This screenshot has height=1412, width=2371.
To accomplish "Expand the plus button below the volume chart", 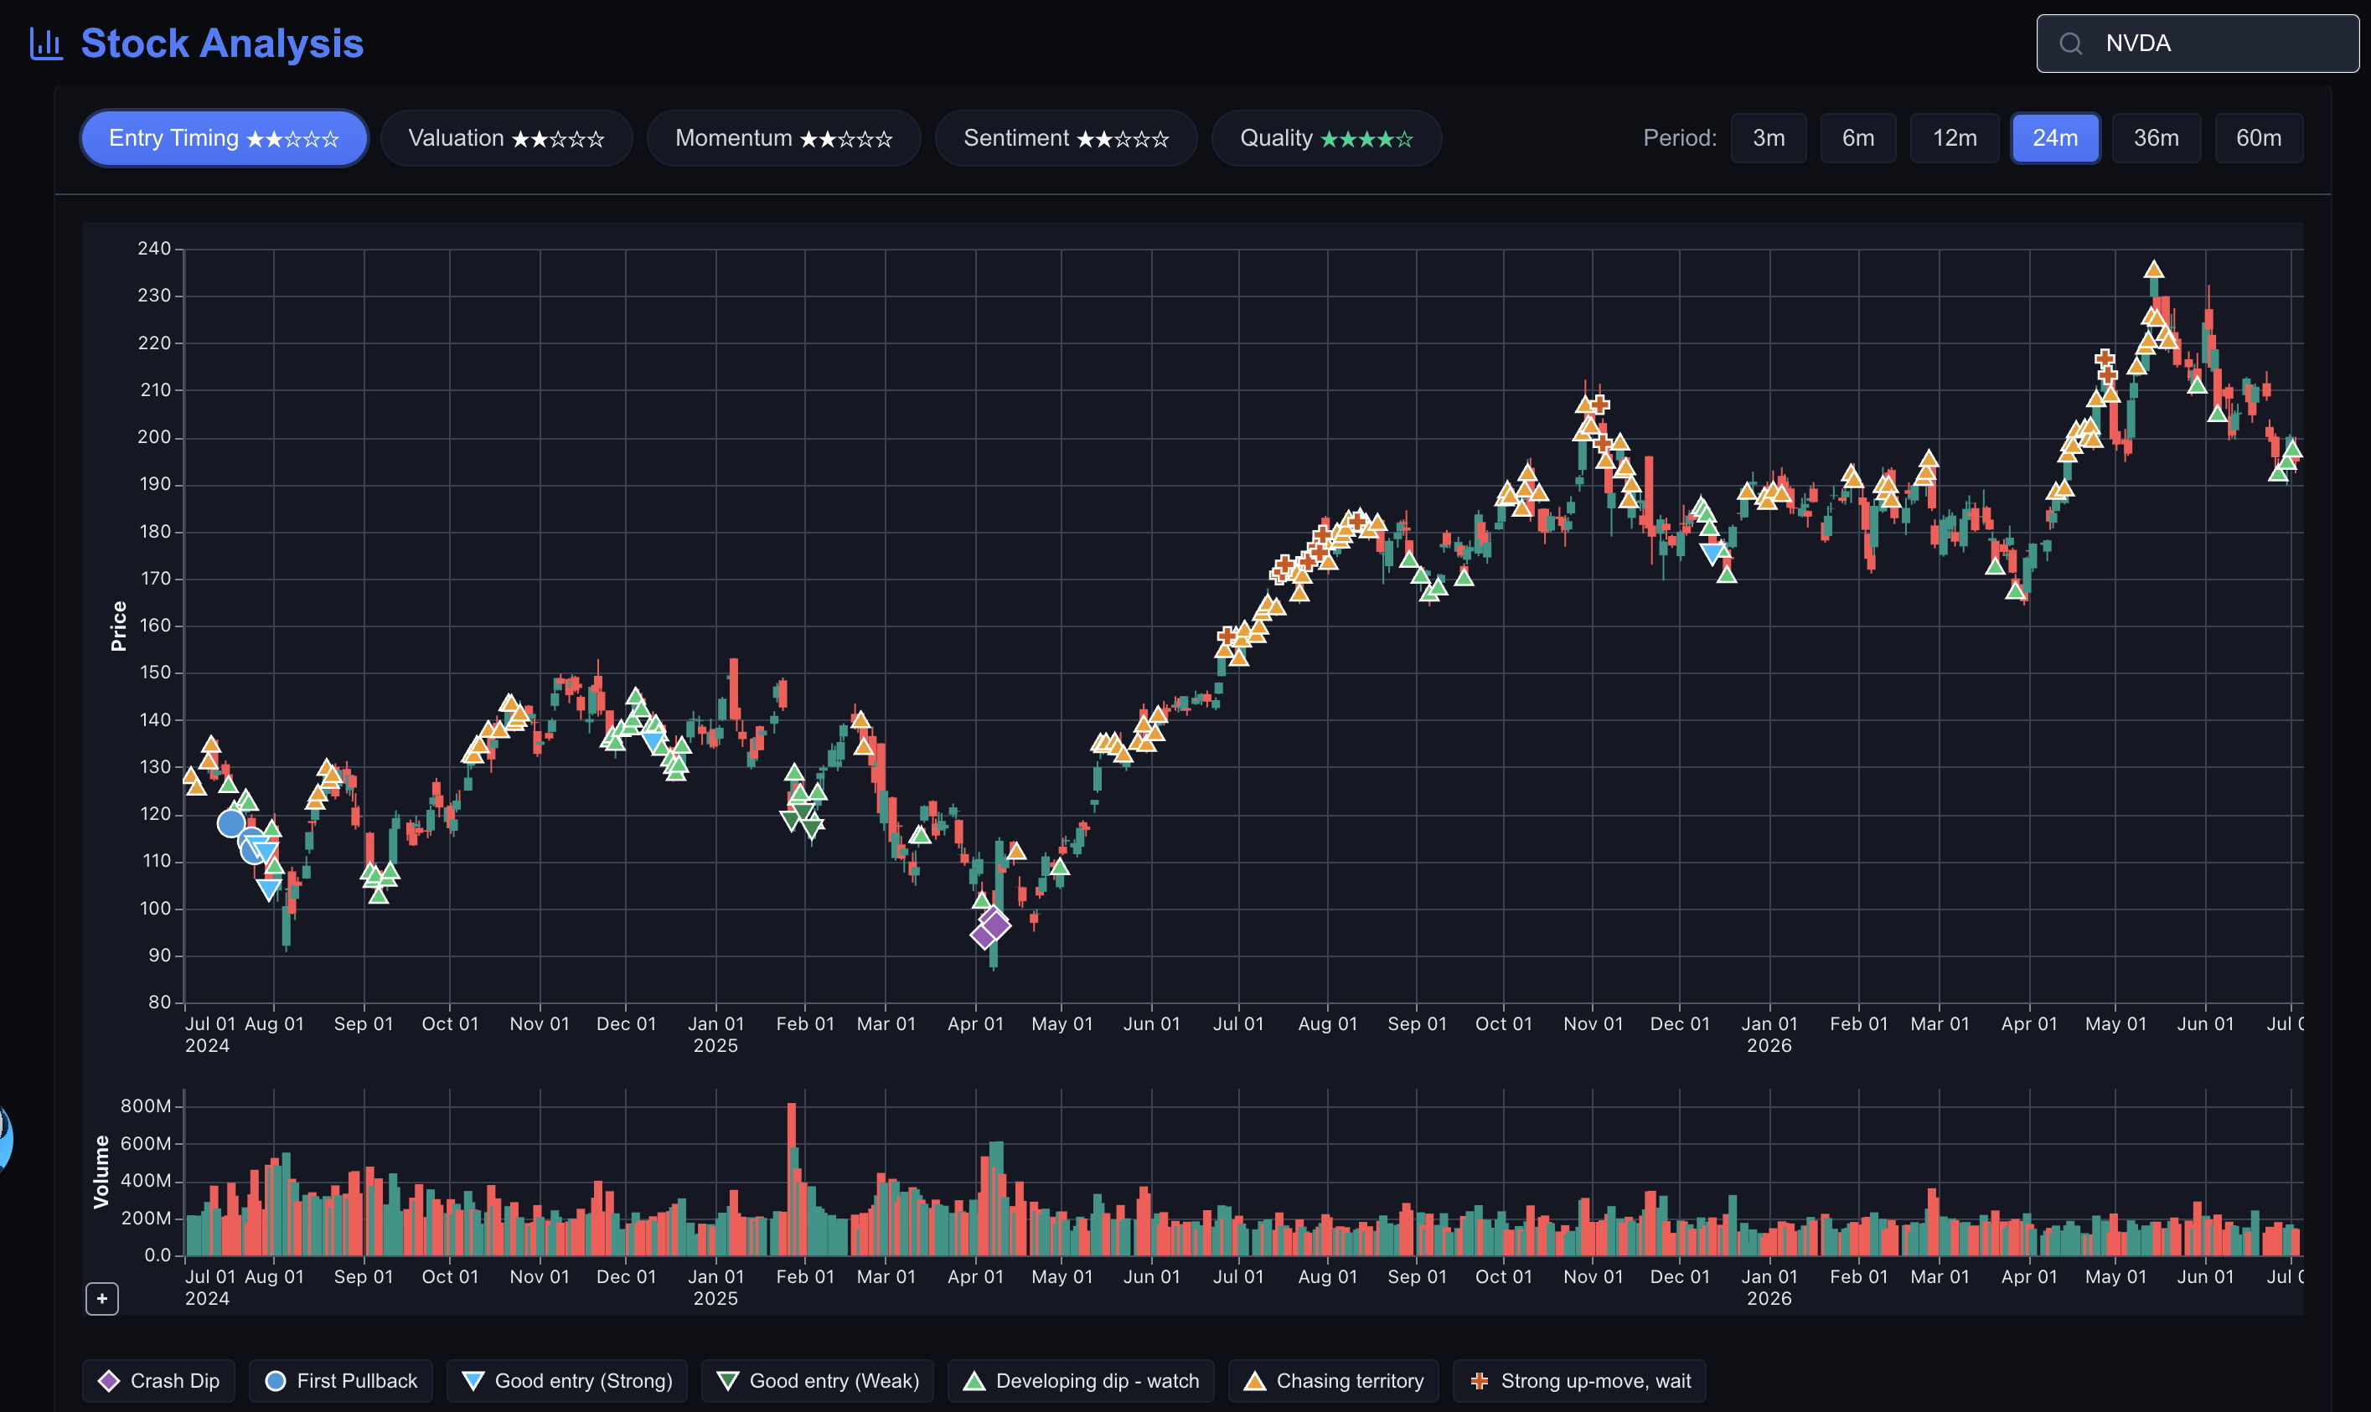I will [x=102, y=1299].
